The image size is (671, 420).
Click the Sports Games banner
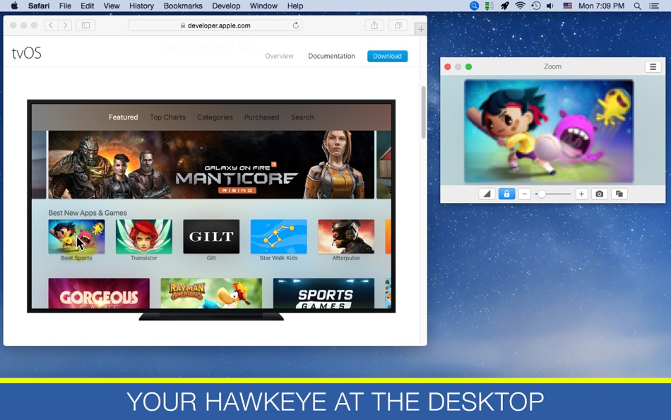tap(323, 293)
